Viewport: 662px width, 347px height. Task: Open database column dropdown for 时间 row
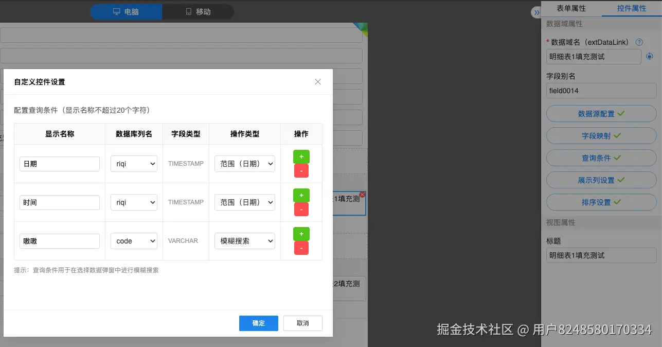click(x=134, y=202)
